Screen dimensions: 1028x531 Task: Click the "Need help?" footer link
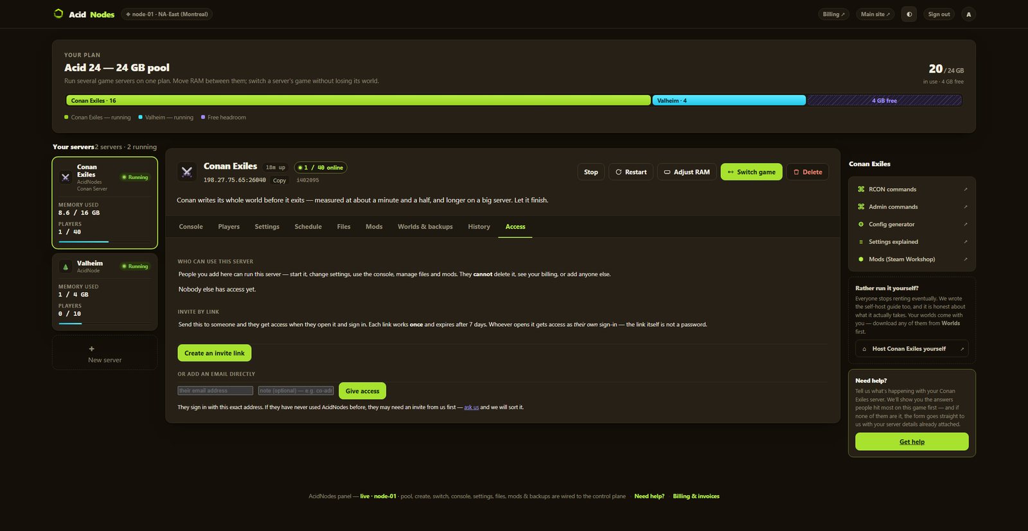pos(650,496)
